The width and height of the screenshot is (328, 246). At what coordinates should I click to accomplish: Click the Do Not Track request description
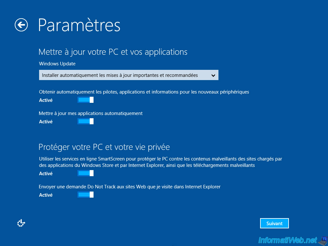pos(130,187)
